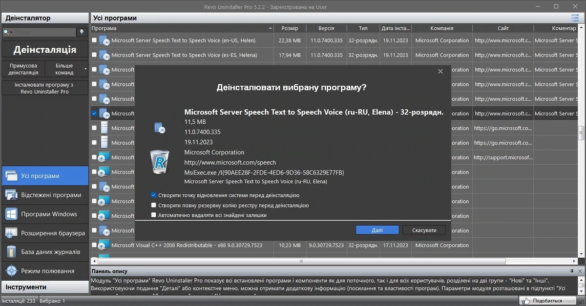Viewport: 586px width, 306px height.
Task: Click the 9.0.30729.7523 version cell
Action: (326, 245)
